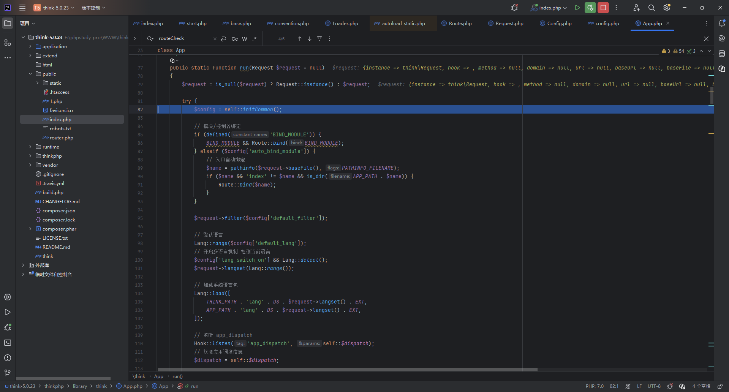
Task: Filter search results funnel icon
Action: [x=319, y=39]
